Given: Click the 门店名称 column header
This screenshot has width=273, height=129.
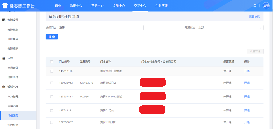Looking at the screenshot, I should [106, 62].
